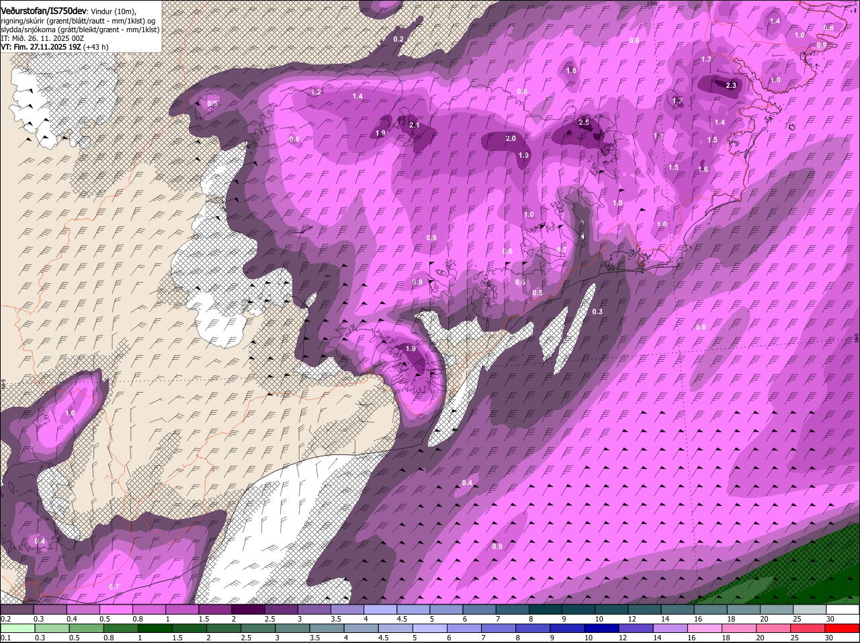The image size is (860, 643).
Task: Select the lavender lower swatch labeled 5
Action: [430, 628]
